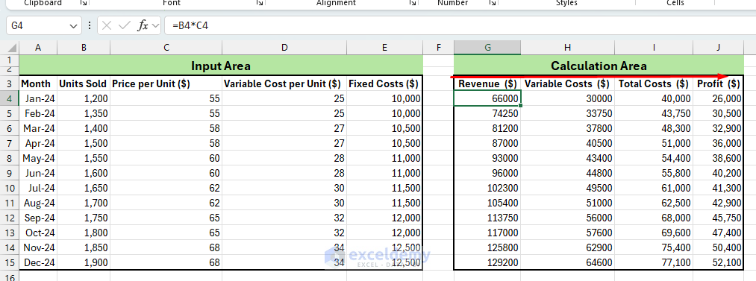Image resolution: width=756 pixels, height=281 pixels.
Task: Select variable costs cell 64600
Action: [567, 262]
